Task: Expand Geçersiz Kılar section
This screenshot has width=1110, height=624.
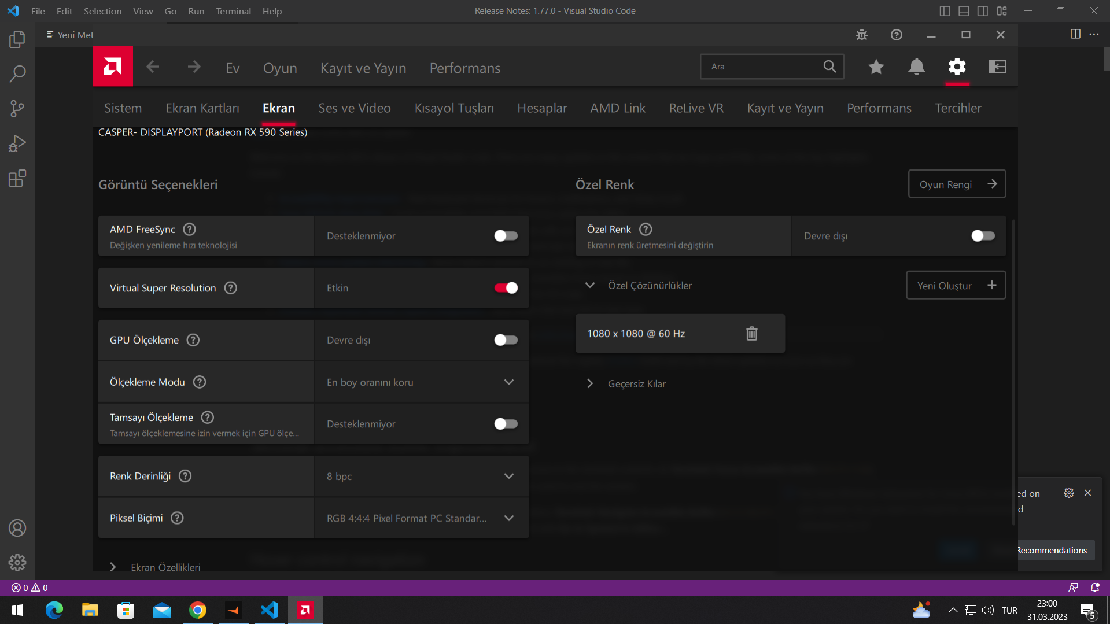Action: (x=590, y=383)
